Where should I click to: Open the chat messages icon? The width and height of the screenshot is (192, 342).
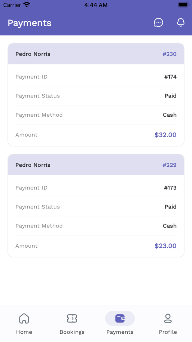click(x=159, y=22)
